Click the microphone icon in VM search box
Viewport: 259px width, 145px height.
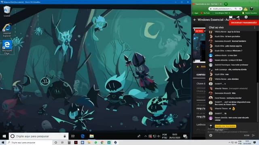(65, 136)
